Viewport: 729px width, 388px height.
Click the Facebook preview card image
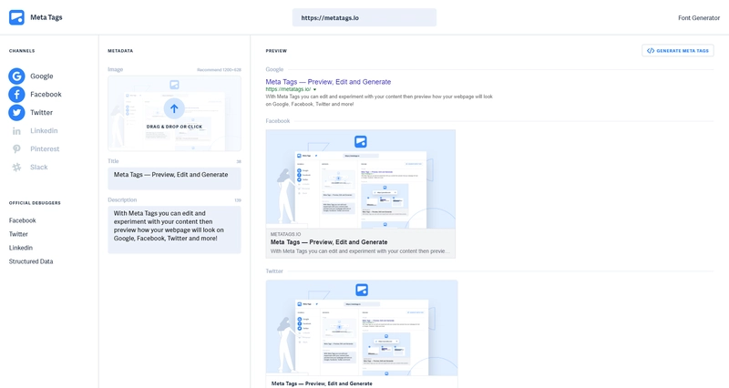pos(360,179)
